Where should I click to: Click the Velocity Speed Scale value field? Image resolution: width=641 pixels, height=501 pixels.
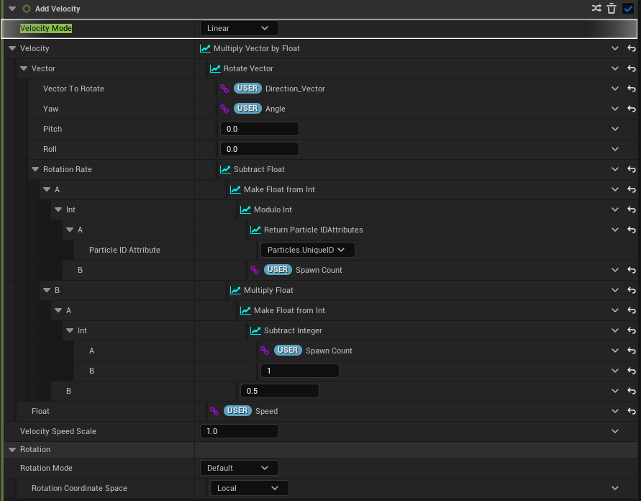240,431
